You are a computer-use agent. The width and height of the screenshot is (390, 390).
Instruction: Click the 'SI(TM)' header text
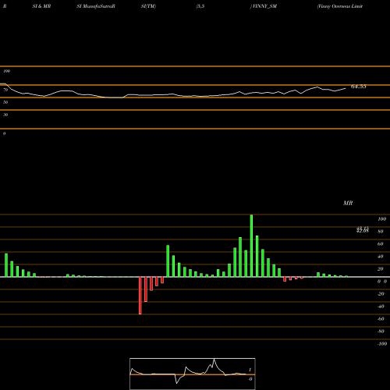click(x=148, y=6)
